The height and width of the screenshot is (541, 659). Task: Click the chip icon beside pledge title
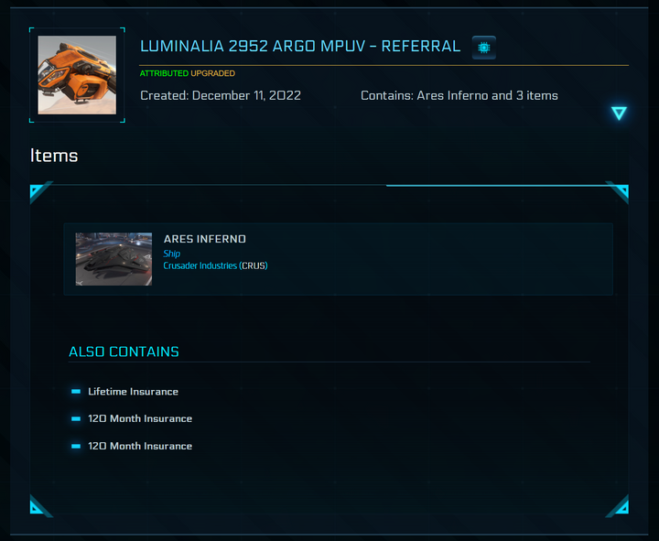tap(484, 48)
